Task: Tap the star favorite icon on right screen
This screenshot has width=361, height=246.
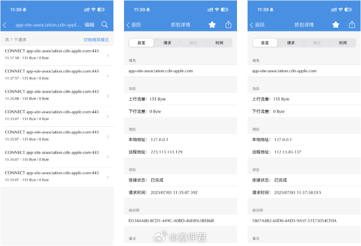Action: click(335, 25)
